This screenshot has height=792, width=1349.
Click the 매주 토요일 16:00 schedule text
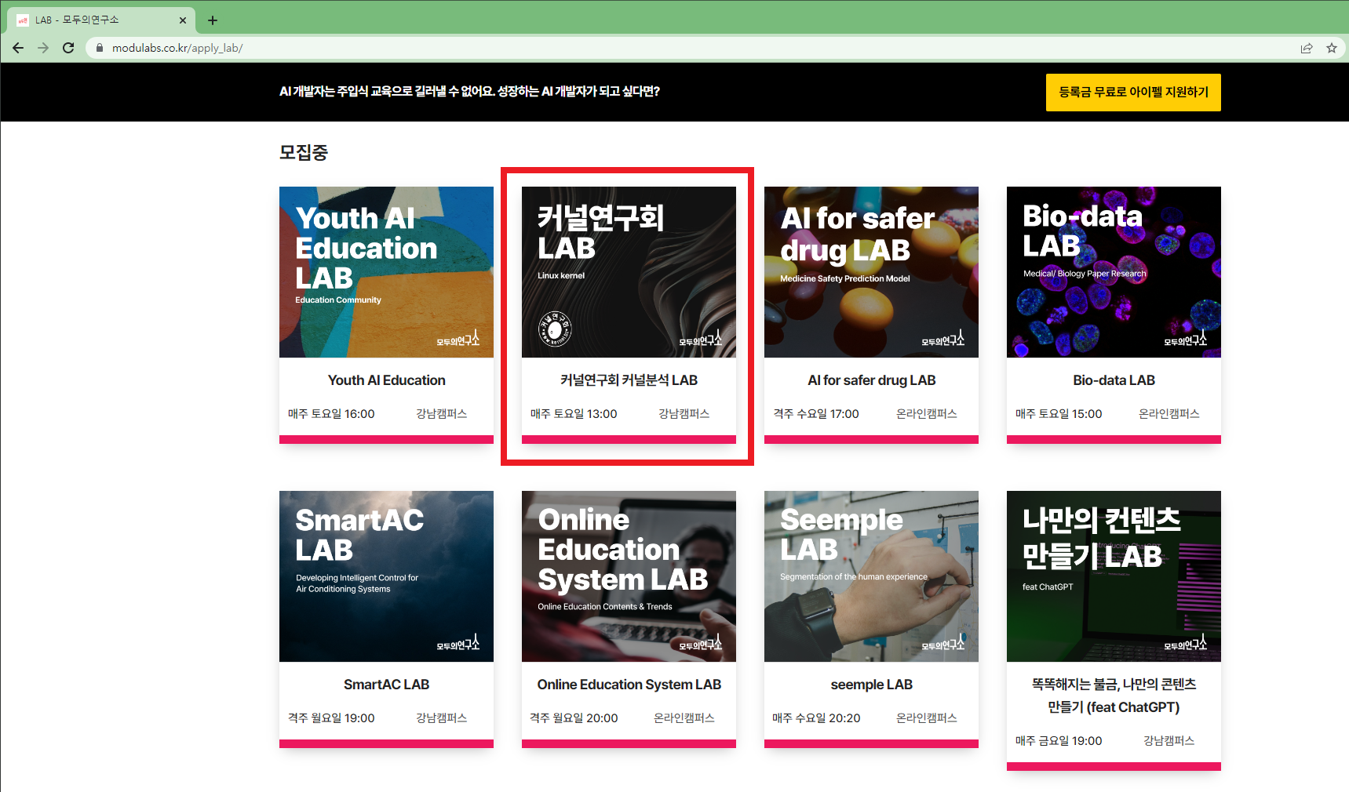point(331,414)
